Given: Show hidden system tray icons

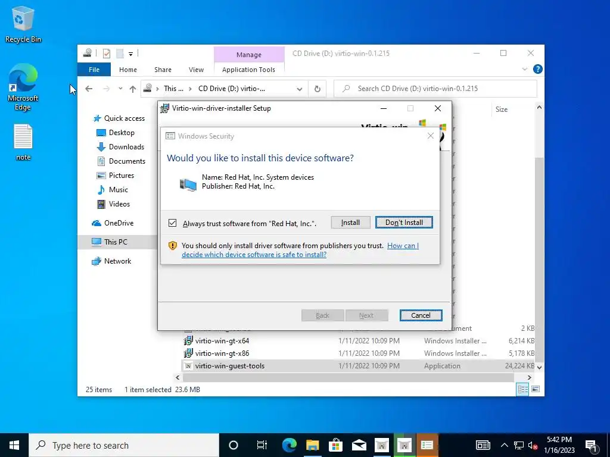Looking at the screenshot, I should pos(504,445).
